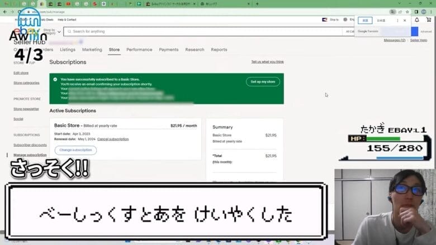Click the language globe icon

(x=345, y=20)
